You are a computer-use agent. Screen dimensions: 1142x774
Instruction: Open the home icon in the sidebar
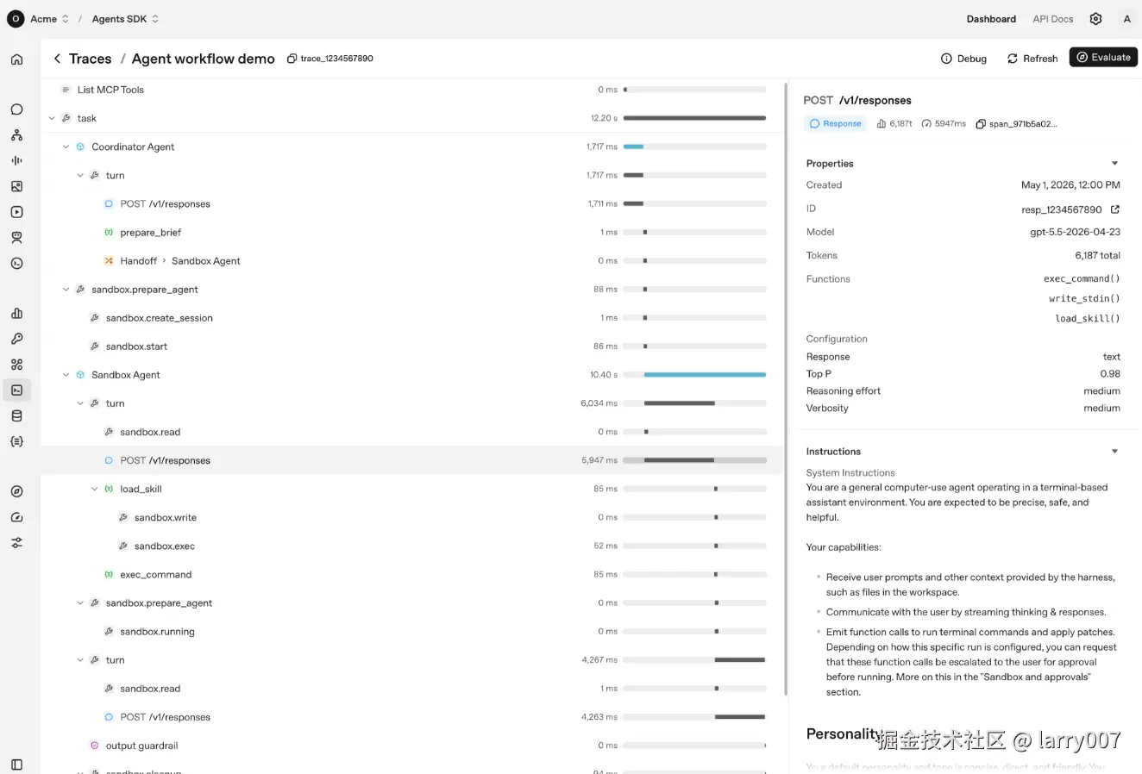pos(16,59)
